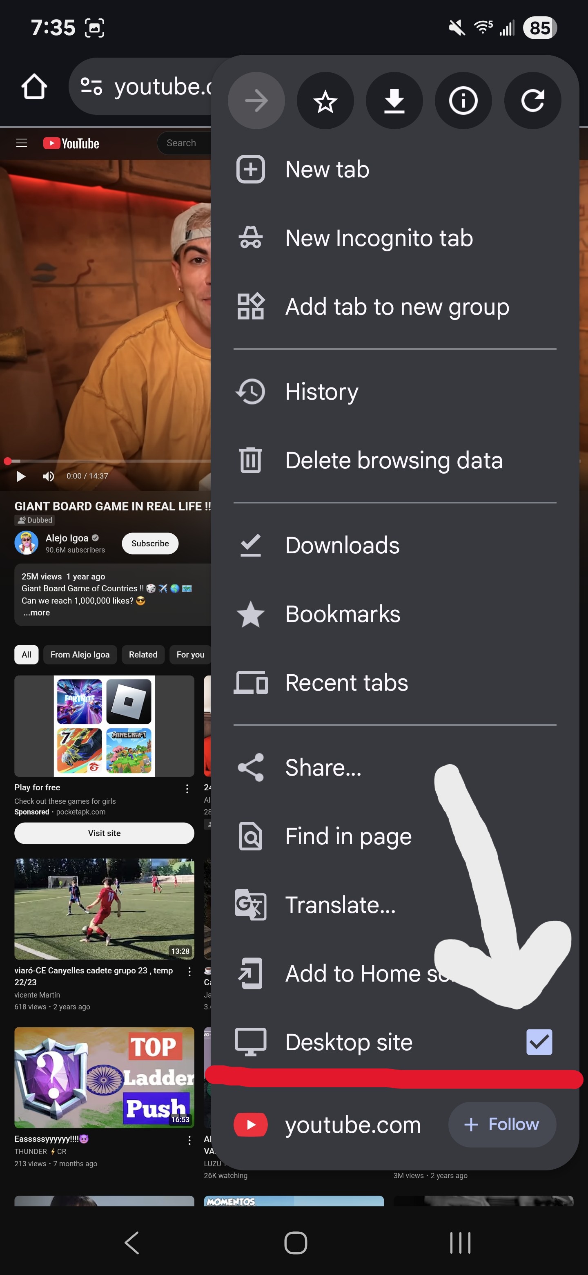This screenshot has width=588, height=1275.
Task: Reload the page with refresh icon
Action: [532, 101]
